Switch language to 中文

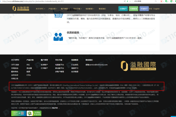coord(151,9)
